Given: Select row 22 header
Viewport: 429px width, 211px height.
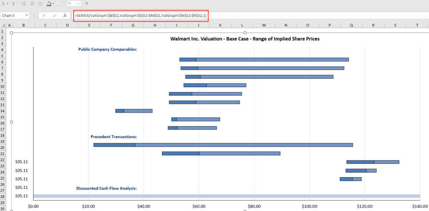Looking at the screenshot, I should pos(3,160).
